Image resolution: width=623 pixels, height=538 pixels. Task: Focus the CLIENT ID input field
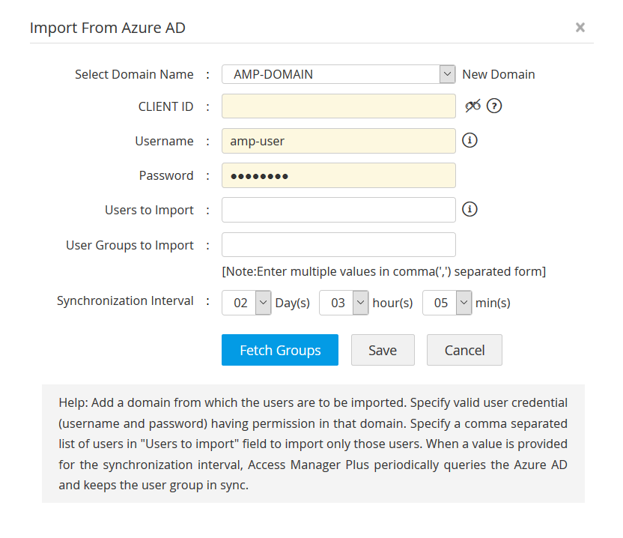pyautogui.click(x=338, y=106)
